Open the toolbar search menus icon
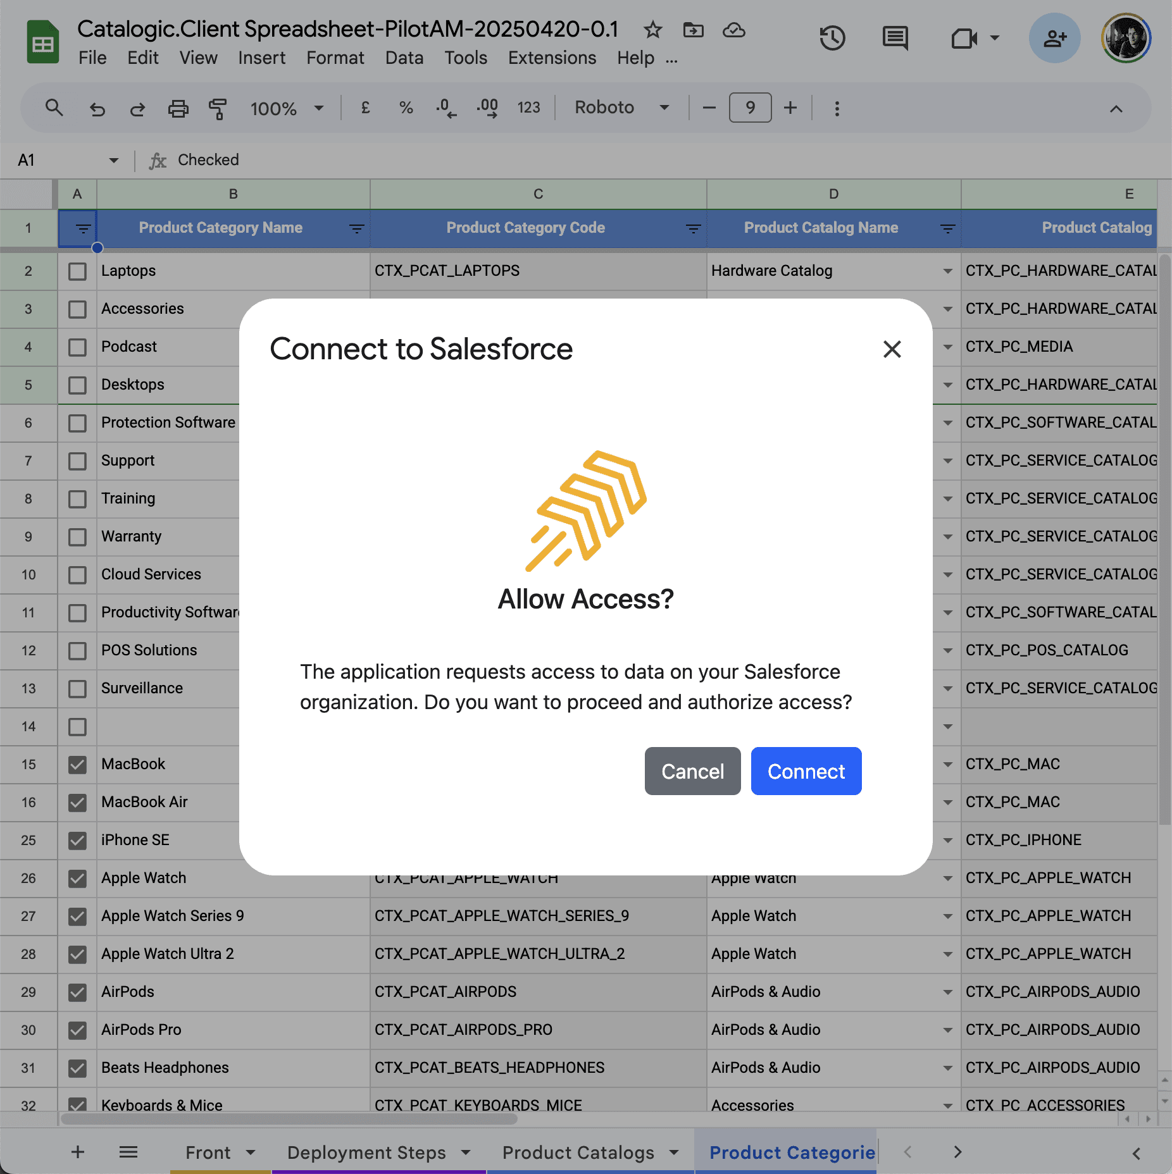The image size is (1172, 1174). coord(54,108)
